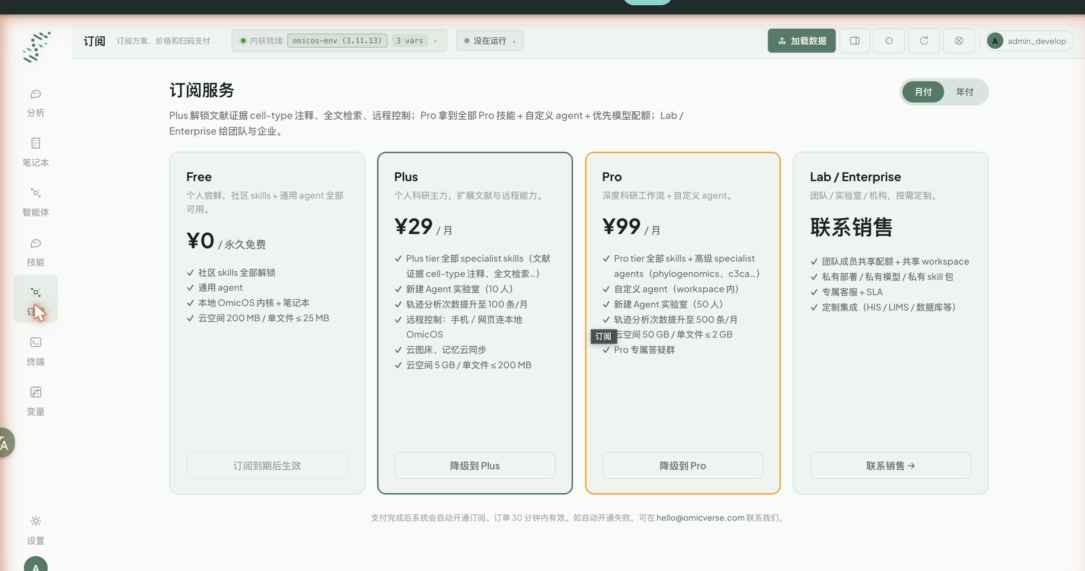Screen dimensions: 1085x571
Task: Click 云空间 200 MB feature line
Action: [x=264, y=318]
